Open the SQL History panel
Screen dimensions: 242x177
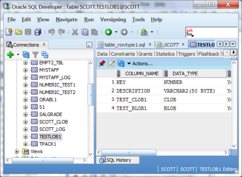[x=118, y=160]
